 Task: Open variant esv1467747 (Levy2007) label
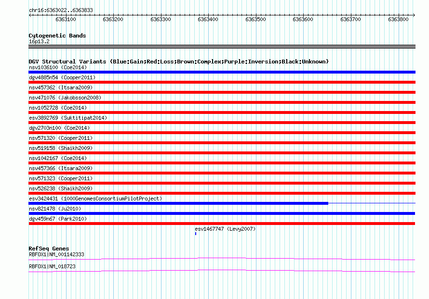(225, 229)
